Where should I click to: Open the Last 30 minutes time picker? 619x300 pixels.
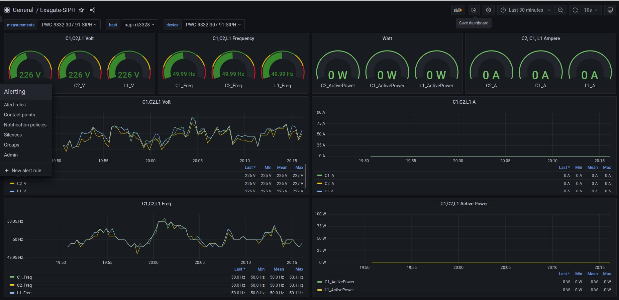point(525,10)
